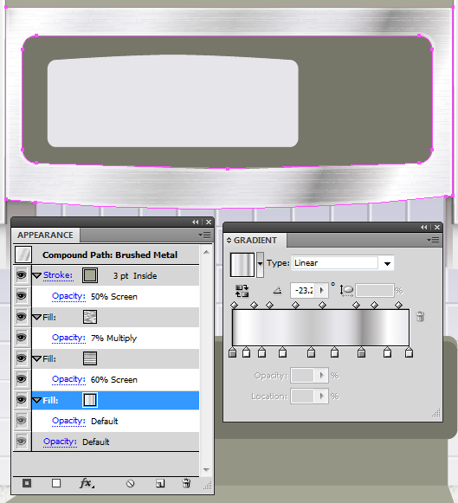
Task: Click Duplicate Selected Item icon
Action: click(160, 483)
